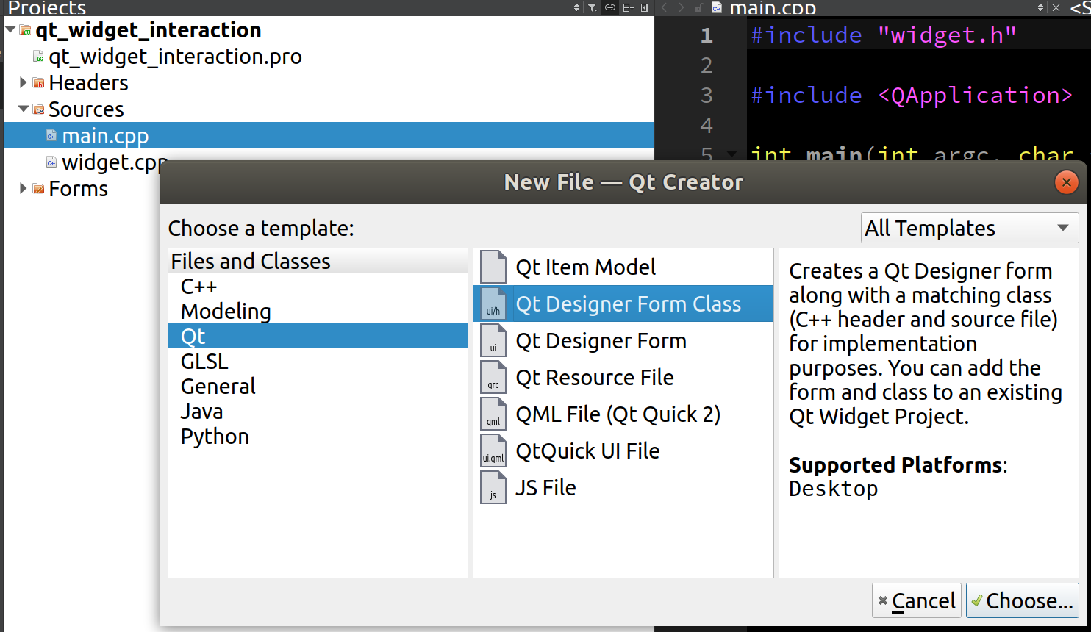1091x632 pixels.
Task: Split the Projects side panel
Action: point(628,7)
